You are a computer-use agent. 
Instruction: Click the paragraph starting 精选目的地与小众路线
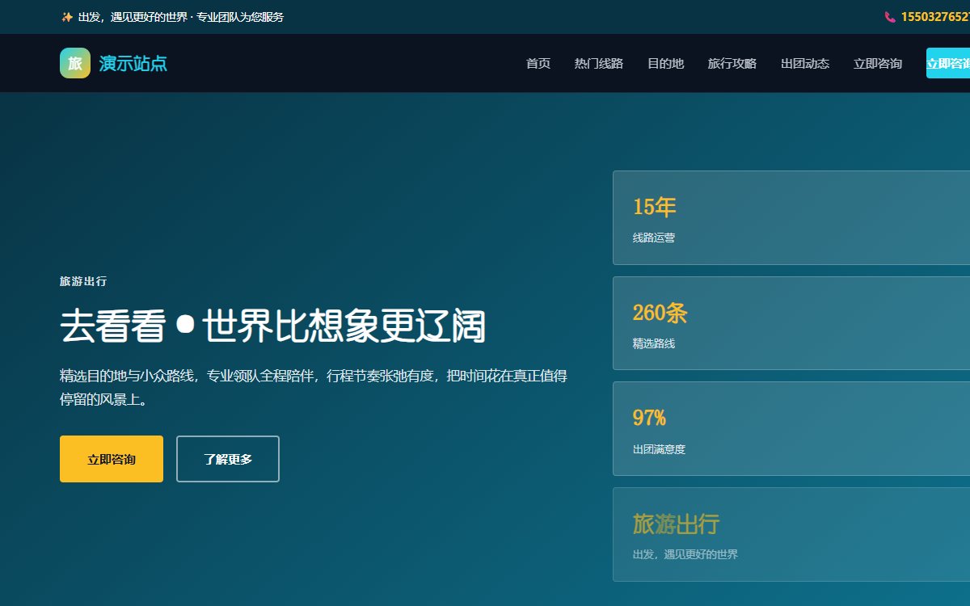(314, 387)
